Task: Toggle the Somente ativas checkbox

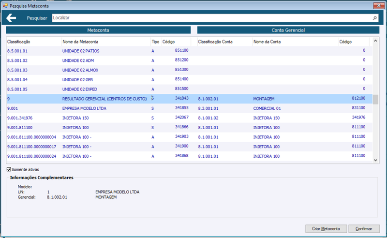Action: pos(9,169)
